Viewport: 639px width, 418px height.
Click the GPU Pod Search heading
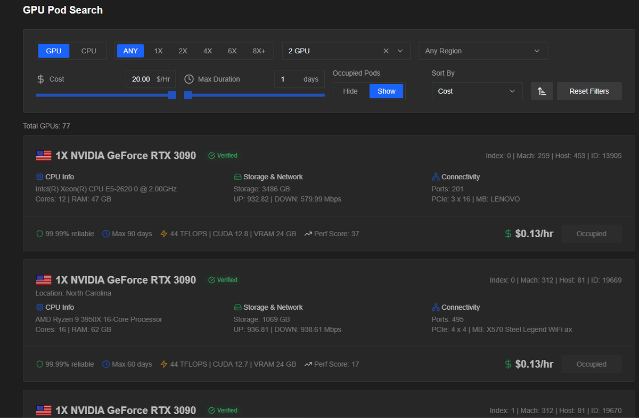pyautogui.click(x=63, y=10)
